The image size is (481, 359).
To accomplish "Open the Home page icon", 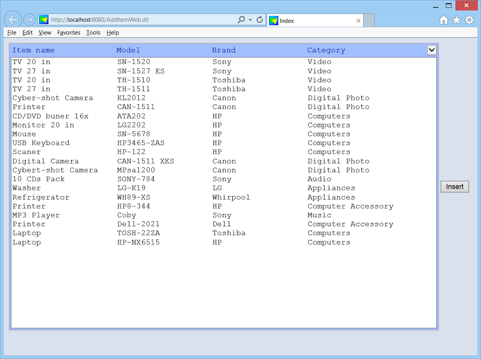I will pos(444,20).
